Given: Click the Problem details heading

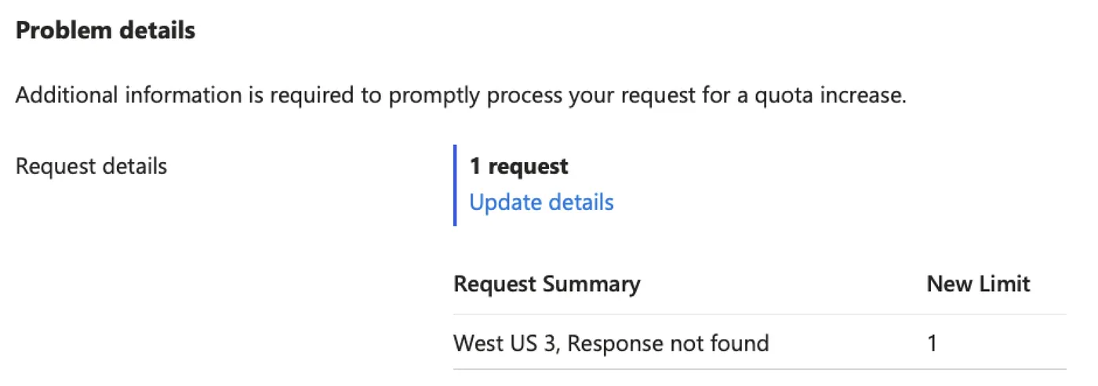Looking at the screenshot, I should [105, 31].
